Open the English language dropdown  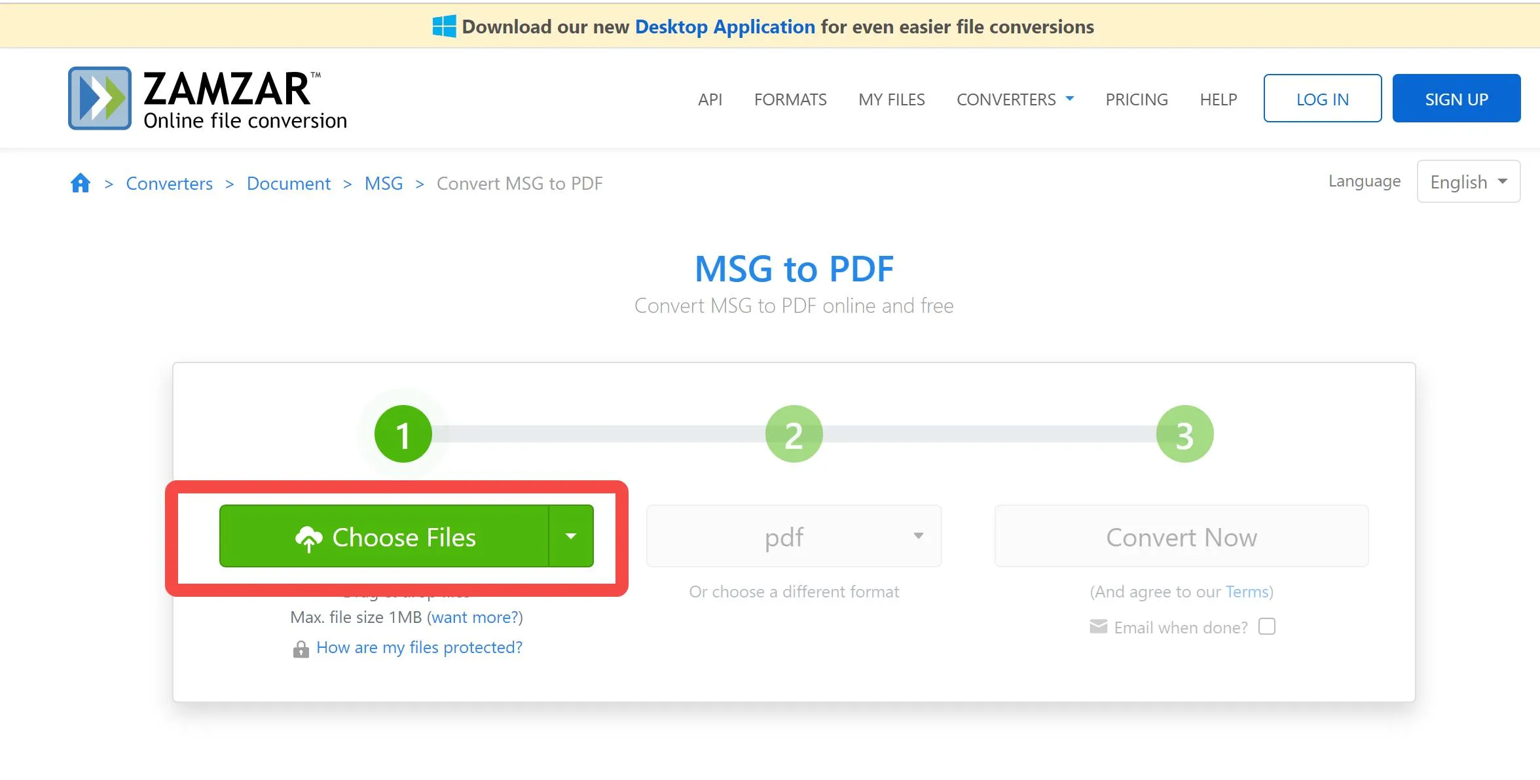pyautogui.click(x=1468, y=182)
